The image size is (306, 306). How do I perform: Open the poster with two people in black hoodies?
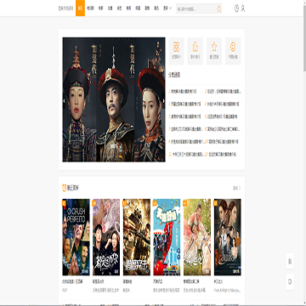point(106,237)
